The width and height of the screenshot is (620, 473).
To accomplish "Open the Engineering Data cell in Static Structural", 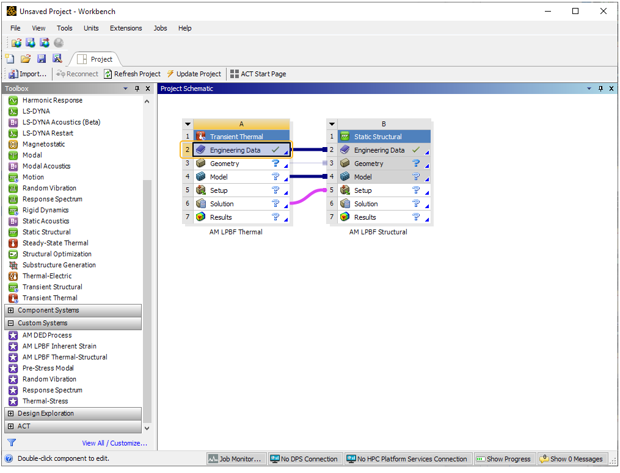I will tap(378, 150).
